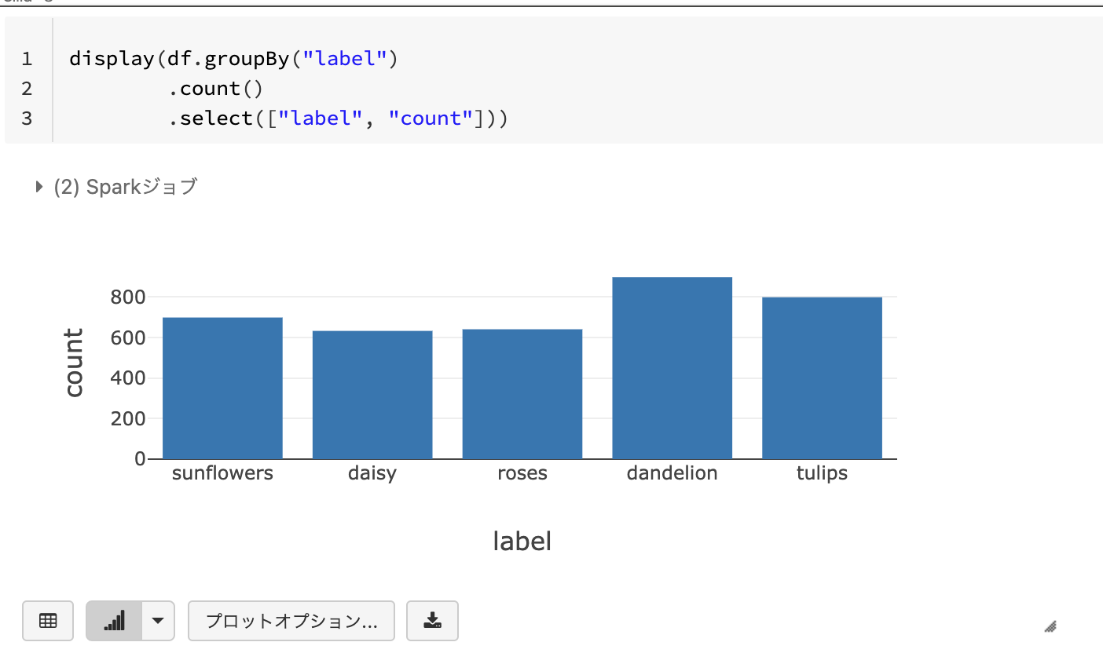
Task: Click the 'sunflowers' axis label
Action: point(222,473)
